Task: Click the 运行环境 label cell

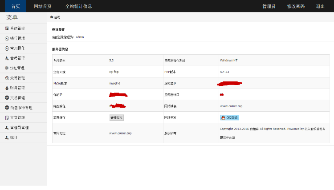Action: click(80, 72)
